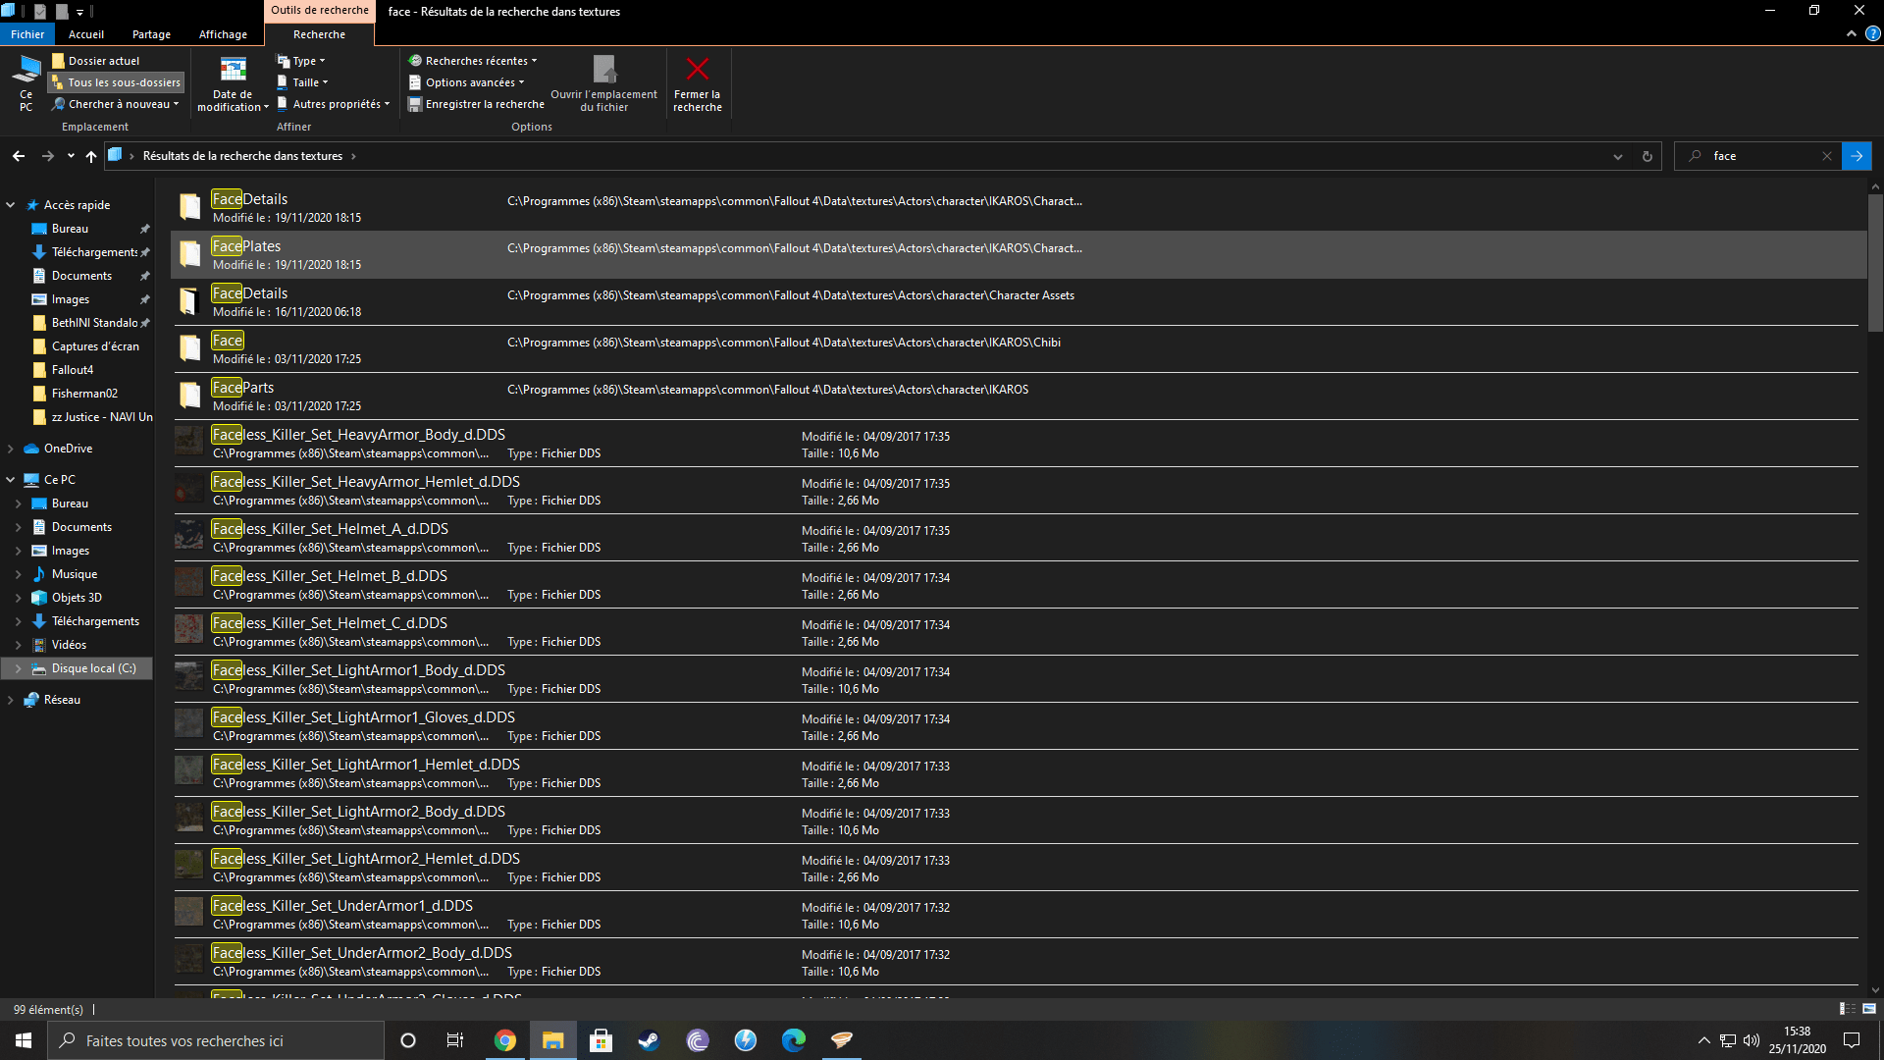The image size is (1884, 1060).
Task: Open Microsoft Edge from taskbar
Action: 794,1040
